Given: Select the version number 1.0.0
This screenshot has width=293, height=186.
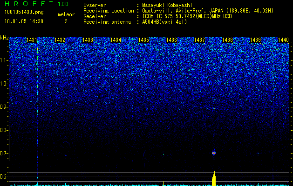Looking at the screenshot, I should point(63,4).
